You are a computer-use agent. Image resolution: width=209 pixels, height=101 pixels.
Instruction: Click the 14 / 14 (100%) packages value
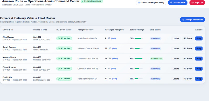111,59
